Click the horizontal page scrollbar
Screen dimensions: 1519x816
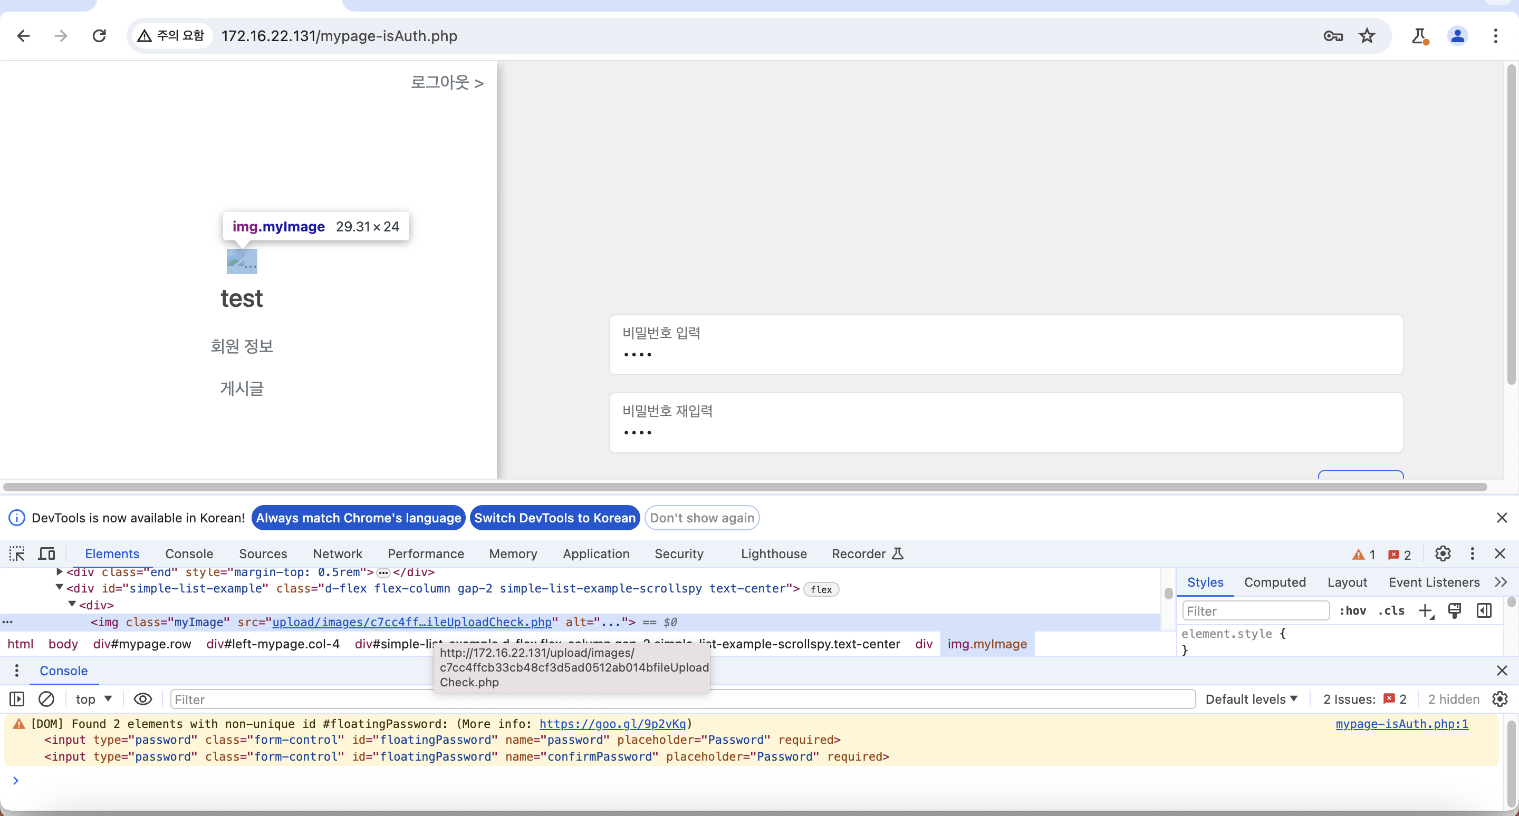point(744,487)
